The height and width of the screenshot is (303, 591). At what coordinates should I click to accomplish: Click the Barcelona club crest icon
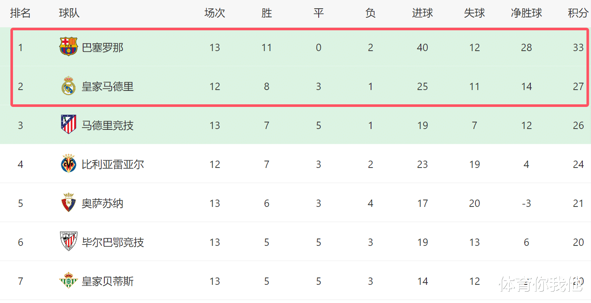coord(68,47)
